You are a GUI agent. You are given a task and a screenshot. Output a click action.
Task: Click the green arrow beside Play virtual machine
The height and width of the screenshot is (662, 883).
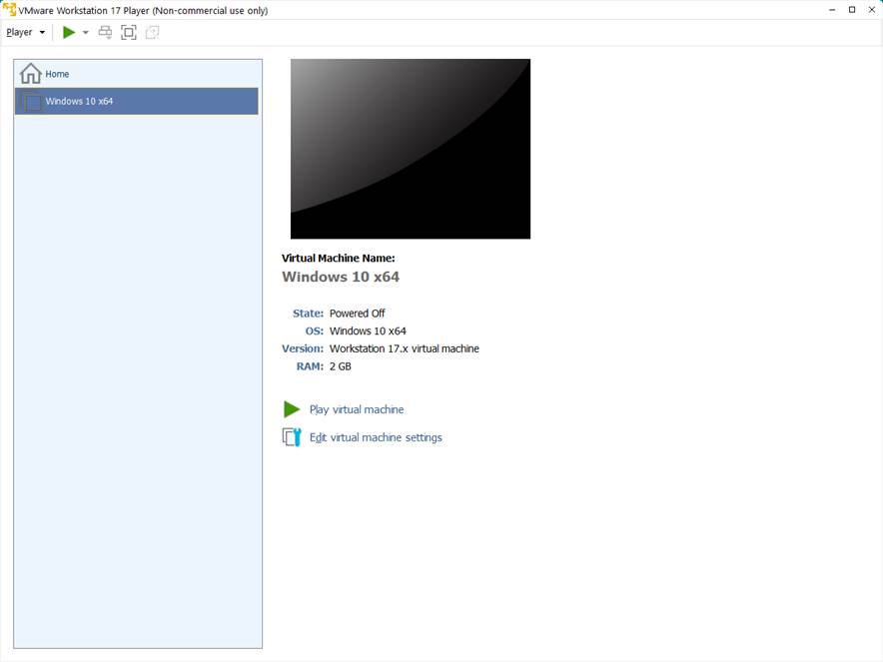click(292, 409)
